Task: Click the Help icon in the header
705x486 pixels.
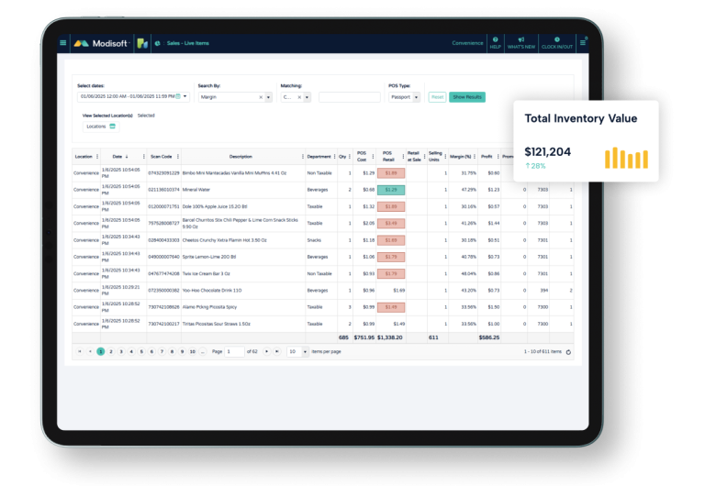Action: click(495, 42)
